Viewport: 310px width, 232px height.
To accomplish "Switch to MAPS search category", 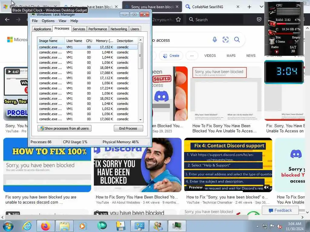I will coord(231,56).
